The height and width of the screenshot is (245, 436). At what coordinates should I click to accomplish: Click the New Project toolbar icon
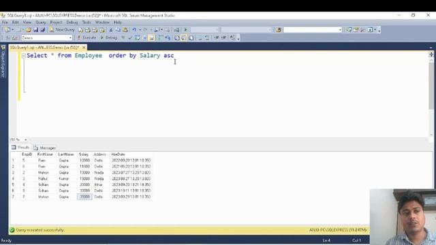(x=7, y=30)
